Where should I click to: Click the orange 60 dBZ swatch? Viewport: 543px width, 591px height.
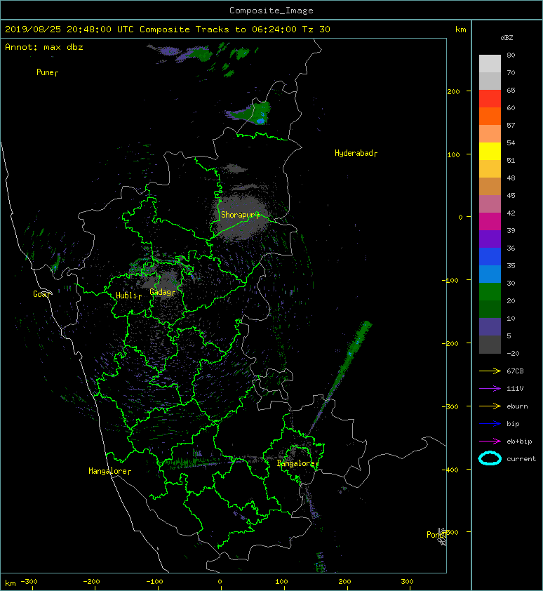point(490,116)
